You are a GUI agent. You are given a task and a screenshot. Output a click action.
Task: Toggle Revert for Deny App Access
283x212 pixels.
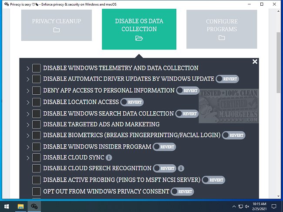coord(188,90)
